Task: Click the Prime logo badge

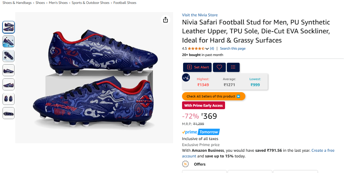Action: pos(189,132)
